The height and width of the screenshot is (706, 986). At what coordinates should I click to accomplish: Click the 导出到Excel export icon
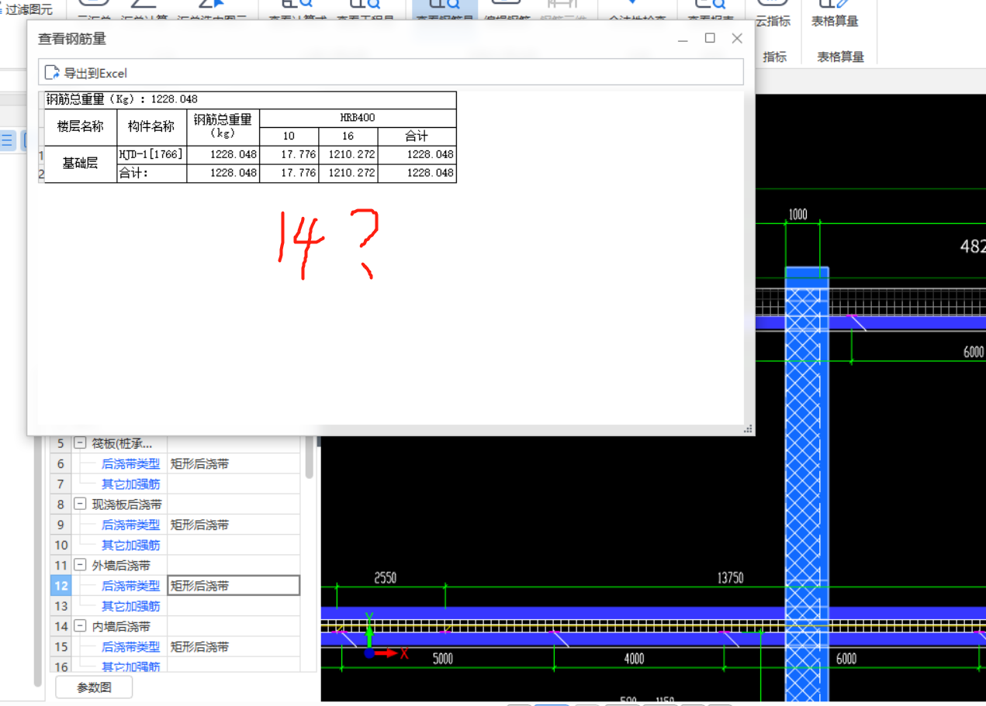52,73
